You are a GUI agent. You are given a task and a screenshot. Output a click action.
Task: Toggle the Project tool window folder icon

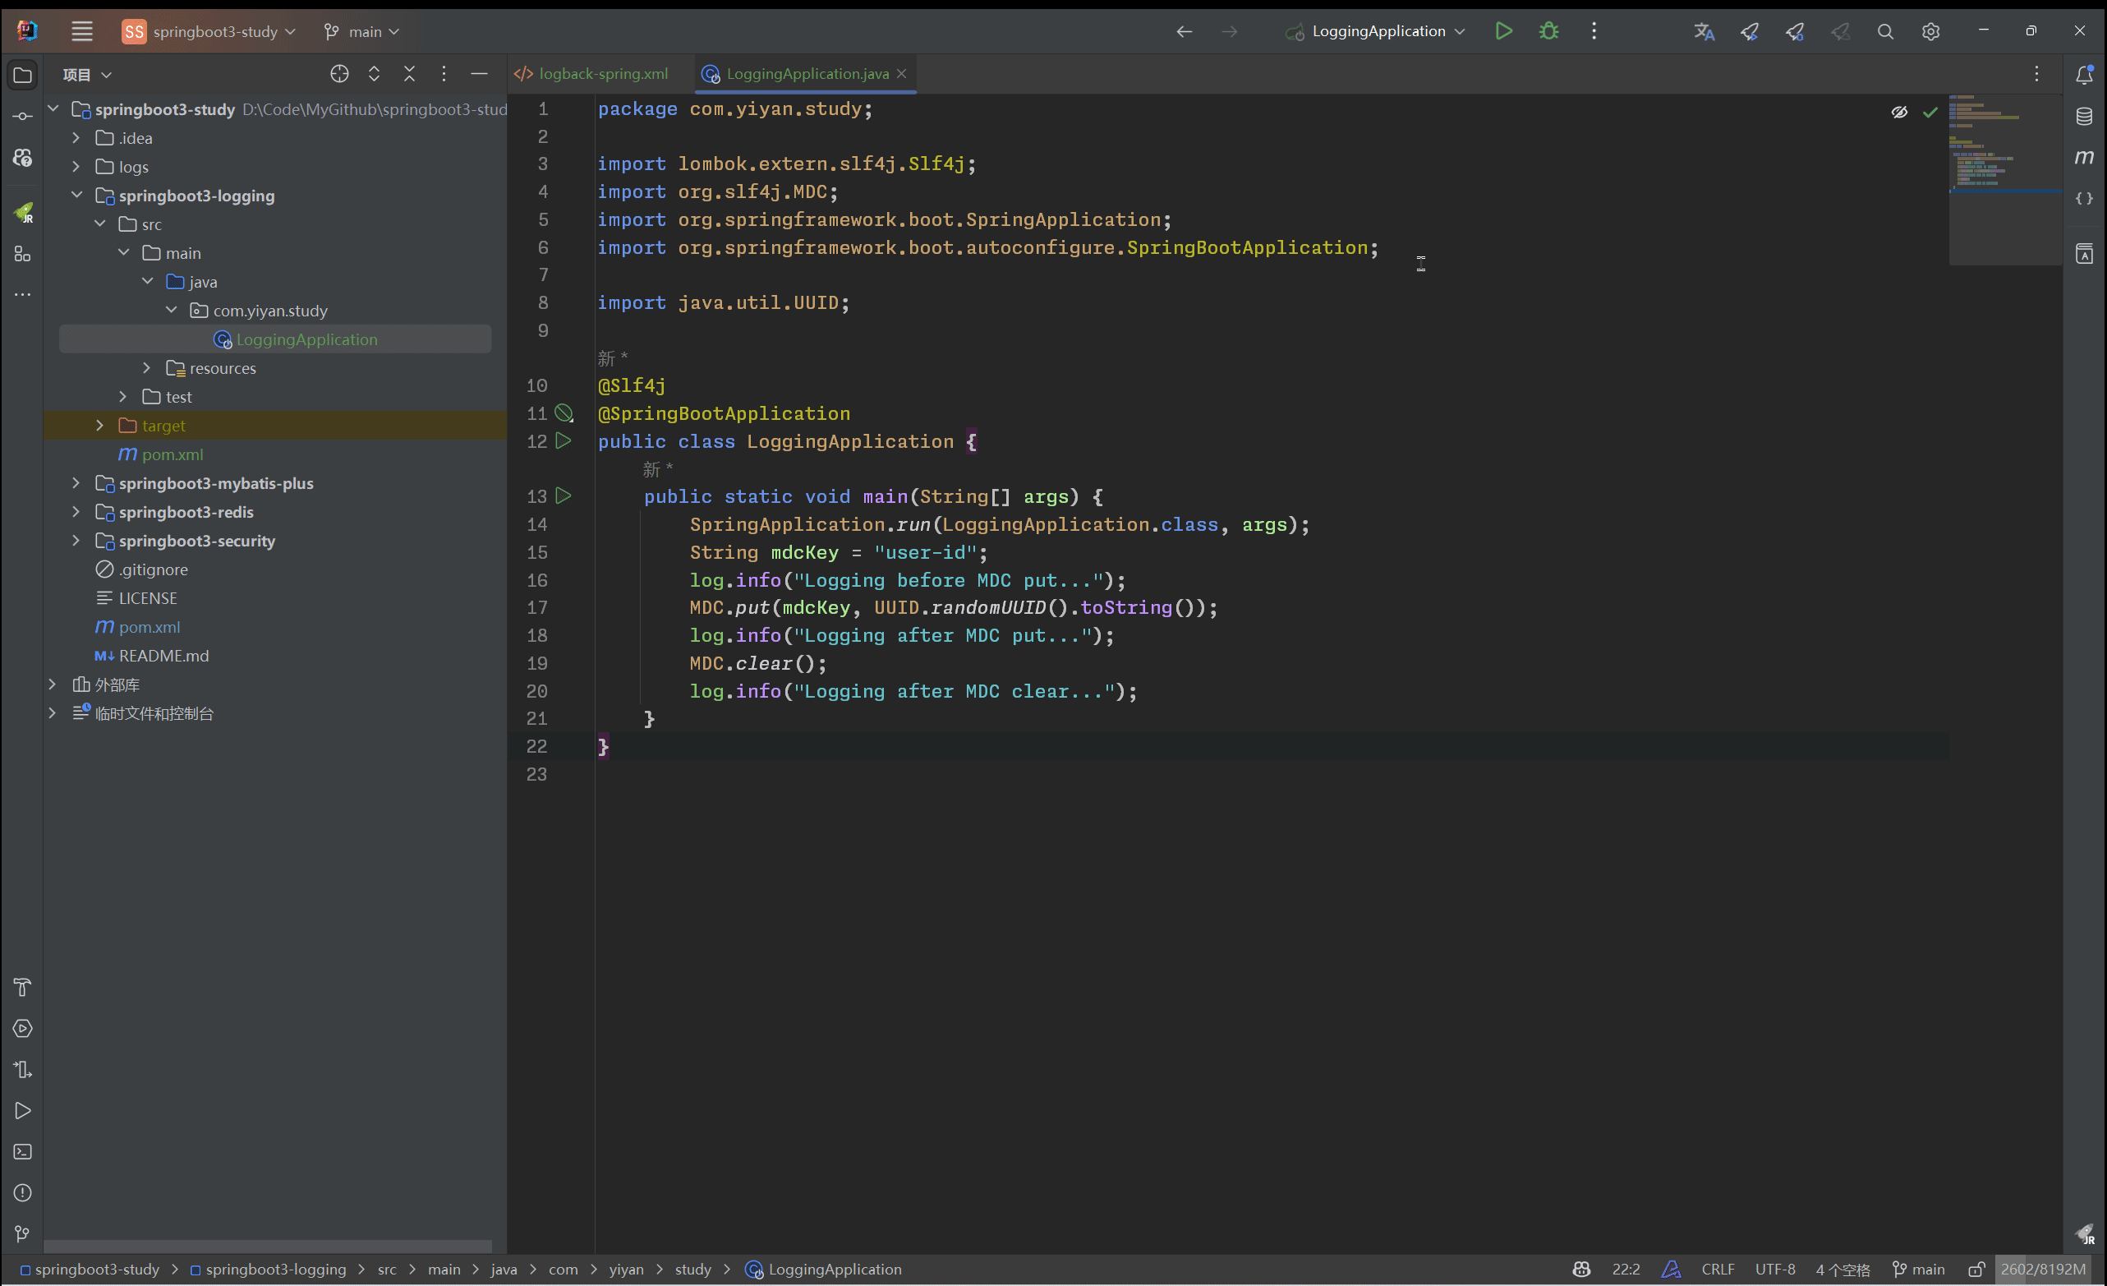click(23, 76)
